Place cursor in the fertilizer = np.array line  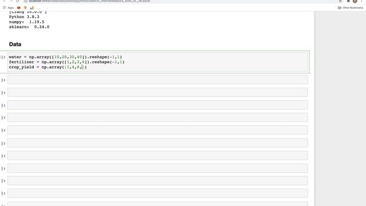pyautogui.click(x=67, y=62)
